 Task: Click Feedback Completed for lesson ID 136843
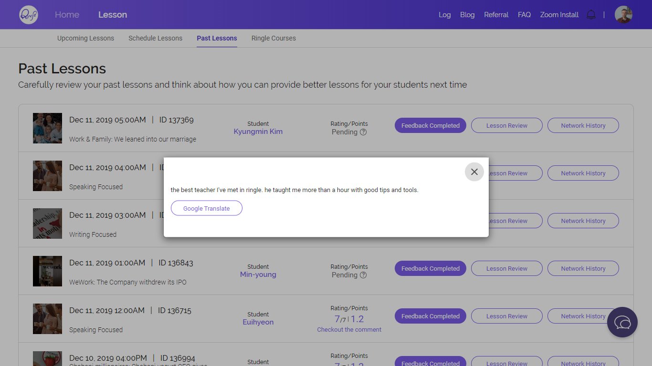point(431,268)
